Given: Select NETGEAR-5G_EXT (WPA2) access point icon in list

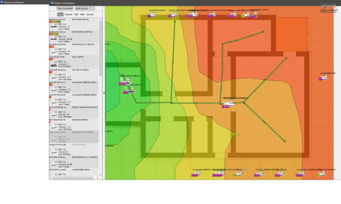Looking at the screenshot, I should click(x=53, y=164).
